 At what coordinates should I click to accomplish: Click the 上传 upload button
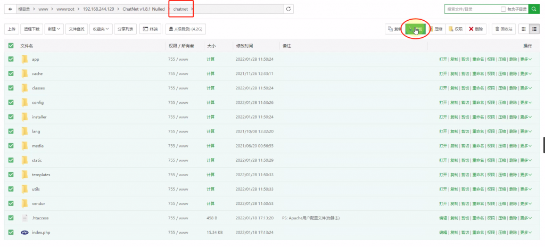click(x=12, y=29)
